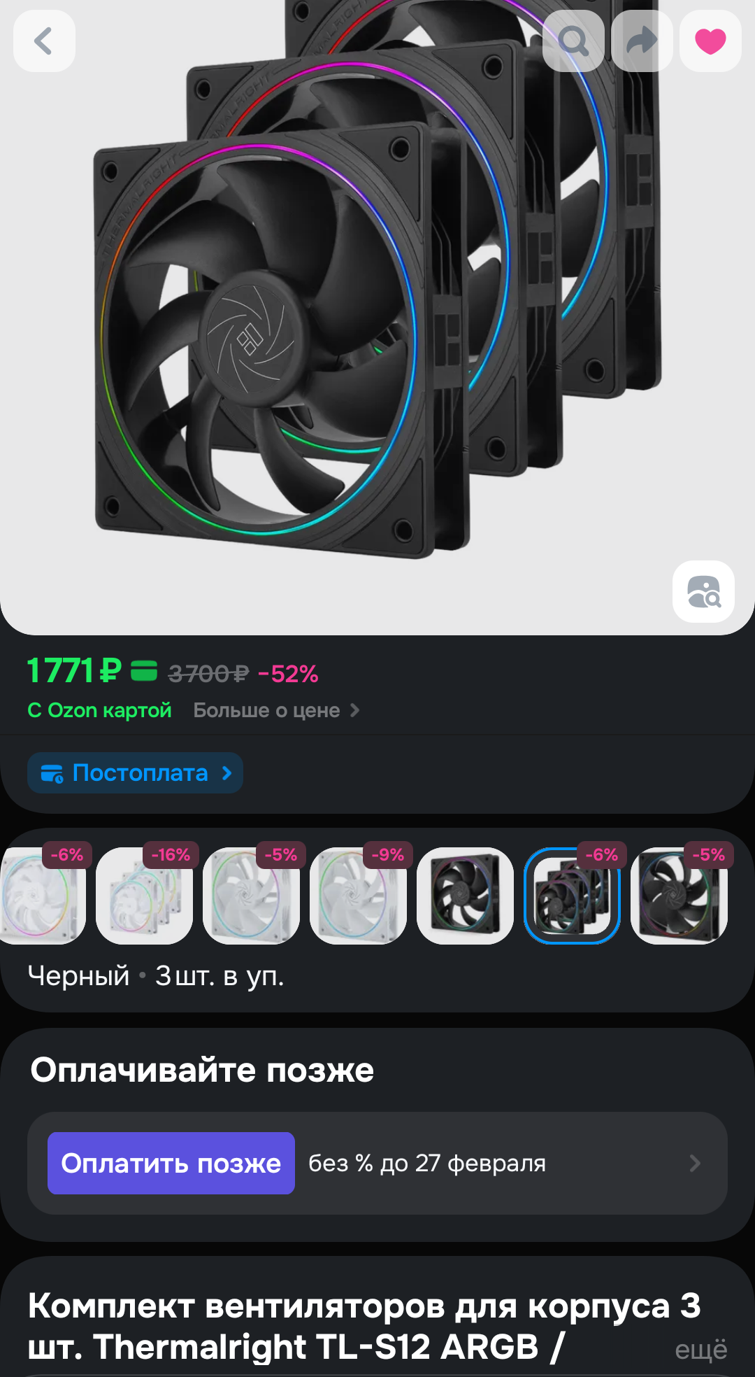This screenshot has width=755, height=1377.
Task: Choose the white 3-fan set with -16%
Action: click(x=144, y=896)
